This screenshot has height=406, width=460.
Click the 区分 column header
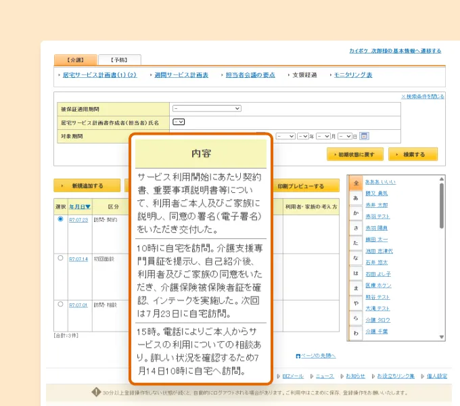tap(113, 207)
